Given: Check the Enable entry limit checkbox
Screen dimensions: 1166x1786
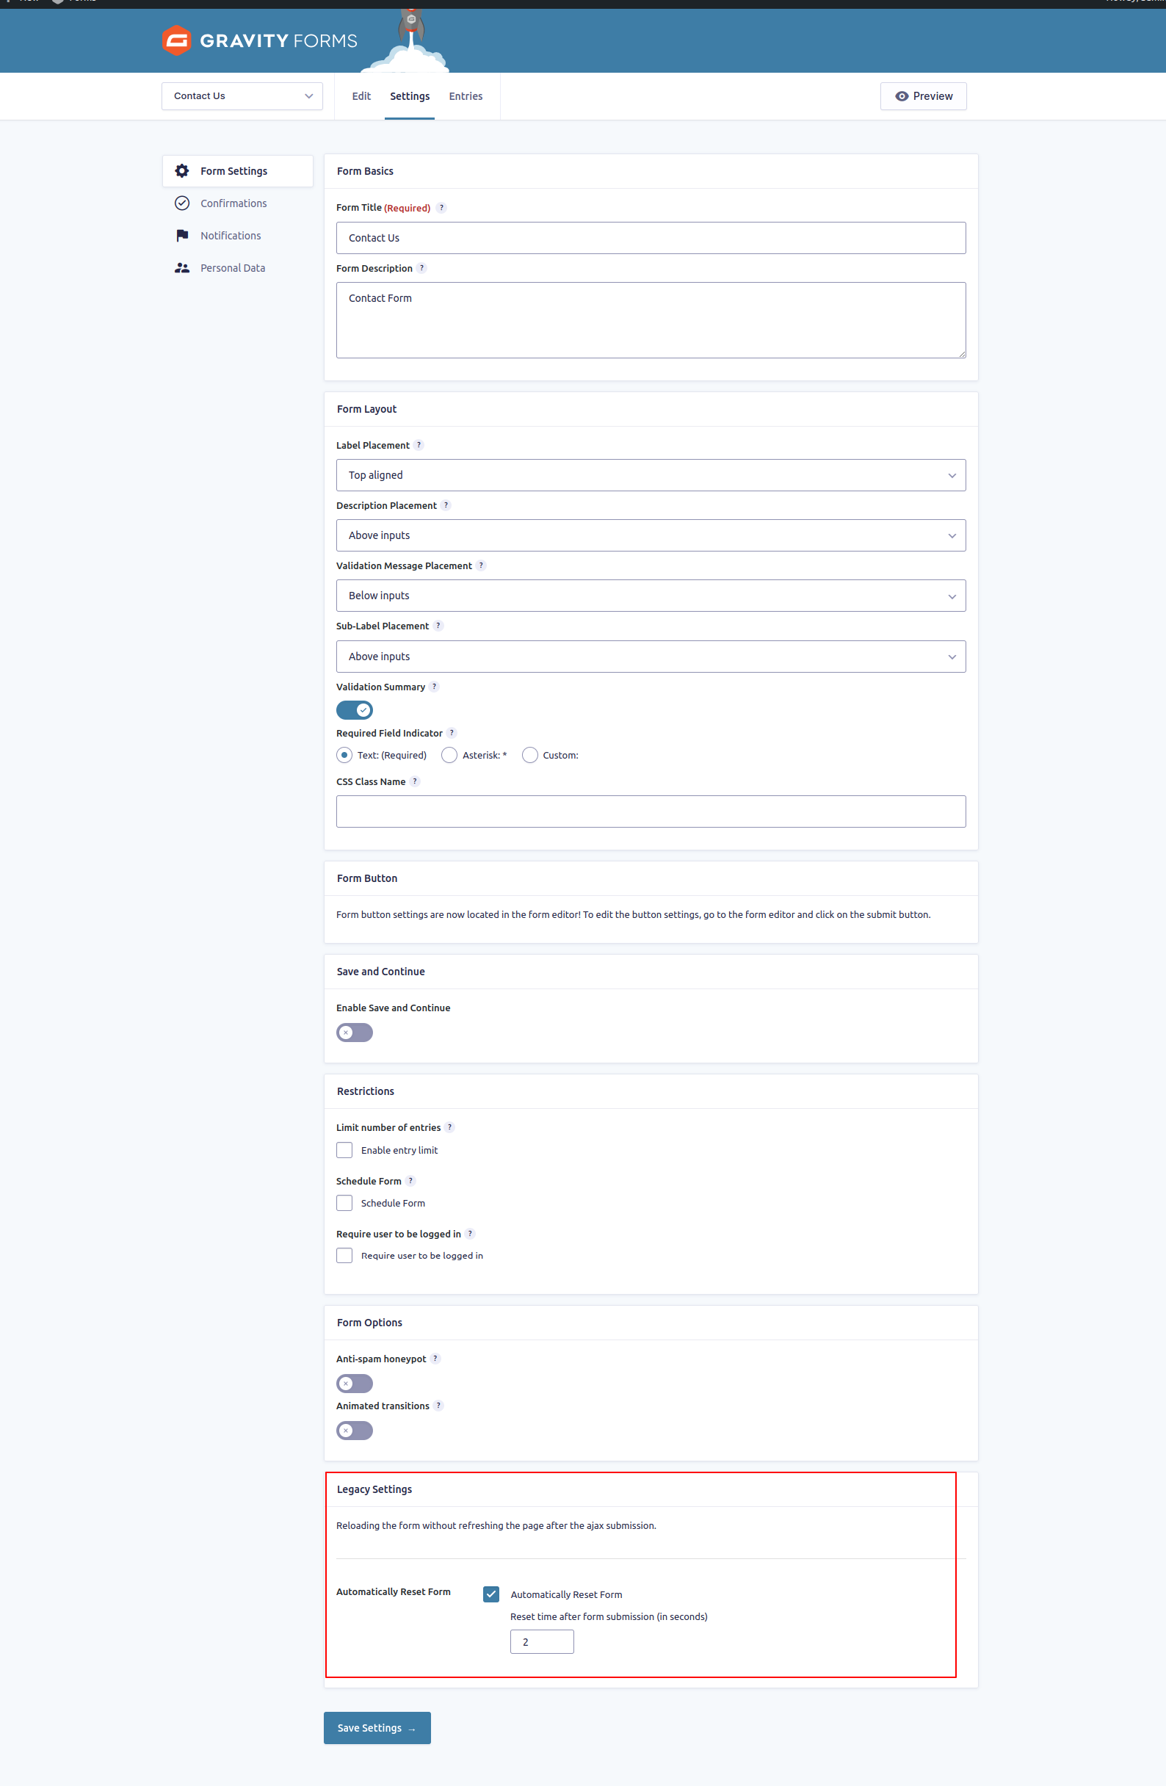Looking at the screenshot, I should click(344, 1149).
